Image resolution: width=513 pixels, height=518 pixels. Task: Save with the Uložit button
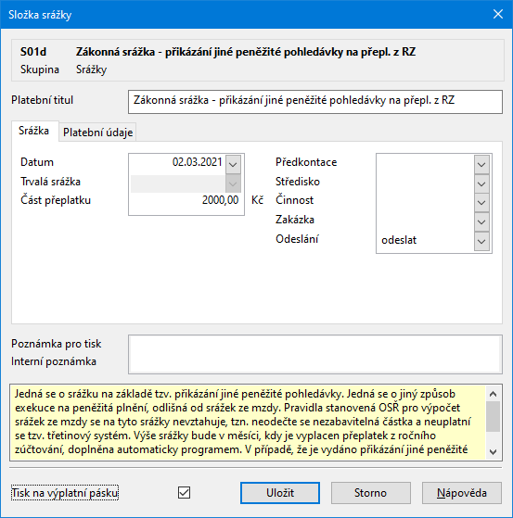280,493
